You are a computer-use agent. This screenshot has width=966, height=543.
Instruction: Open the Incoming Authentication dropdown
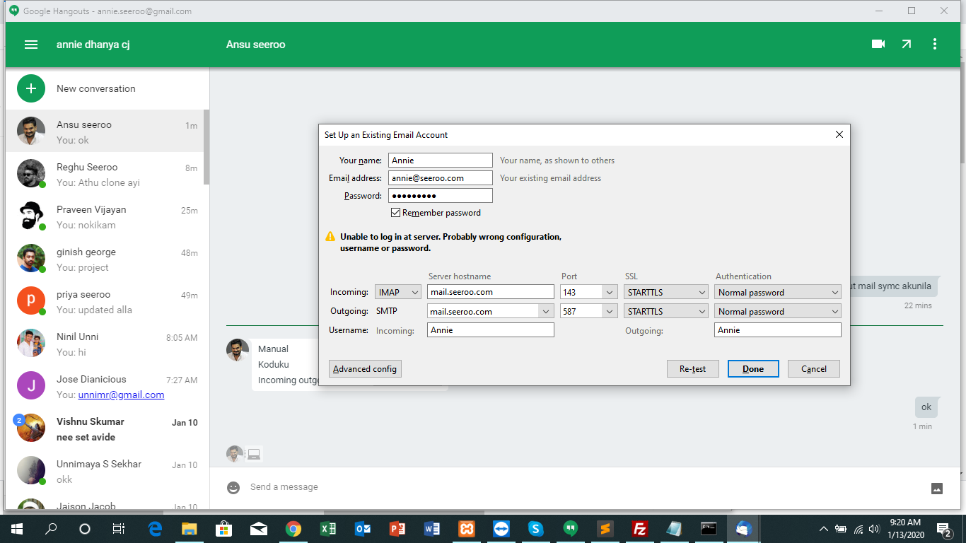point(778,292)
